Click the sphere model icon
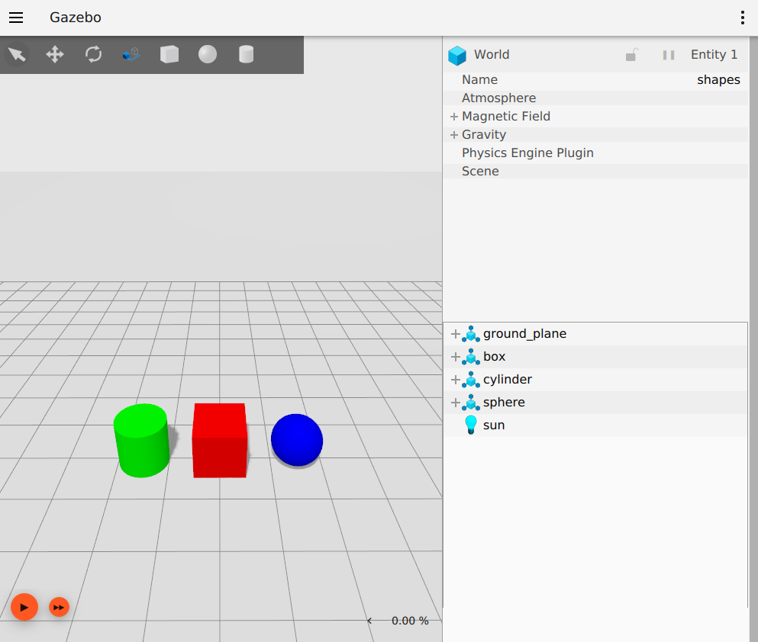The height and width of the screenshot is (642, 758). tap(471, 403)
